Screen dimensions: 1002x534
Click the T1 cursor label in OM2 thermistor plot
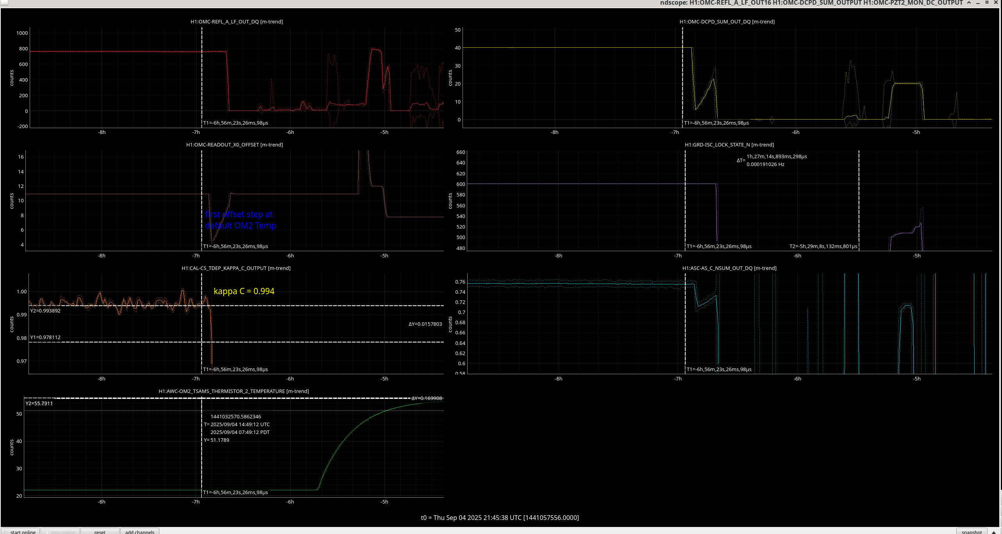coord(235,492)
